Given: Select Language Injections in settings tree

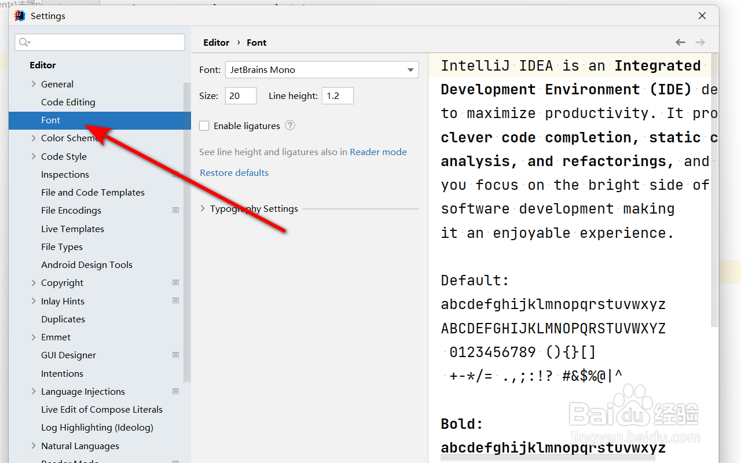Looking at the screenshot, I should pos(83,391).
